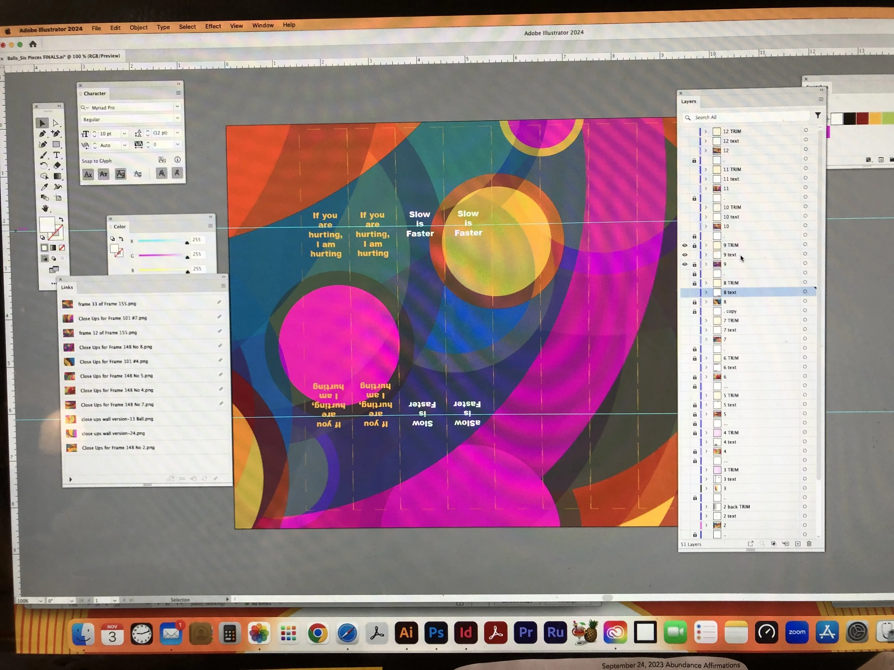Click the Layers panel filter icon
Screen dimensions: 894x670
pos(817,115)
